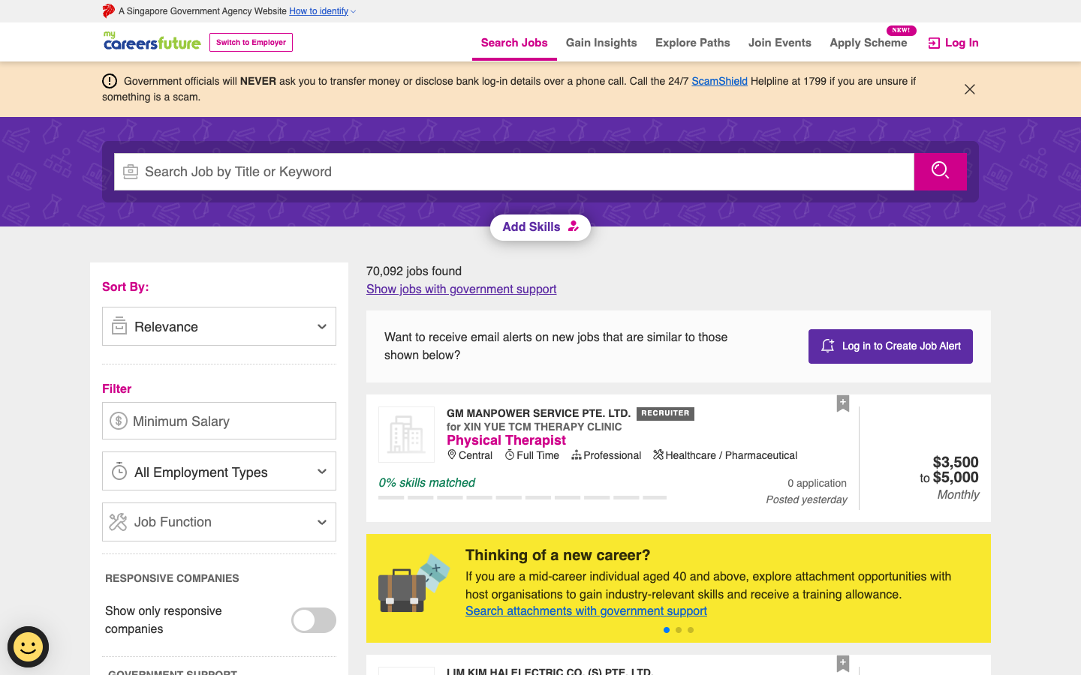Open Search attachments with government support link
The image size is (1081, 675).
[586, 610]
